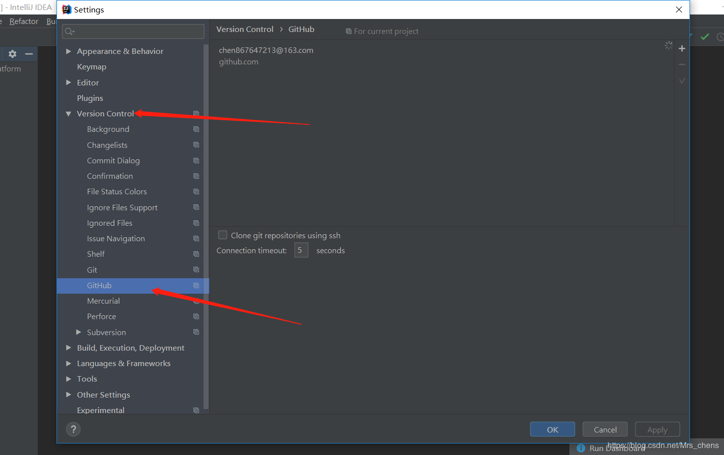
Task: Open Commit Dialog settings page
Action: tap(113, 160)
